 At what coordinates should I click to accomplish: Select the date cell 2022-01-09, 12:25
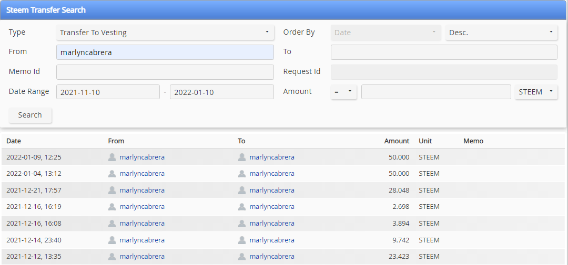[x=34, y=157]
